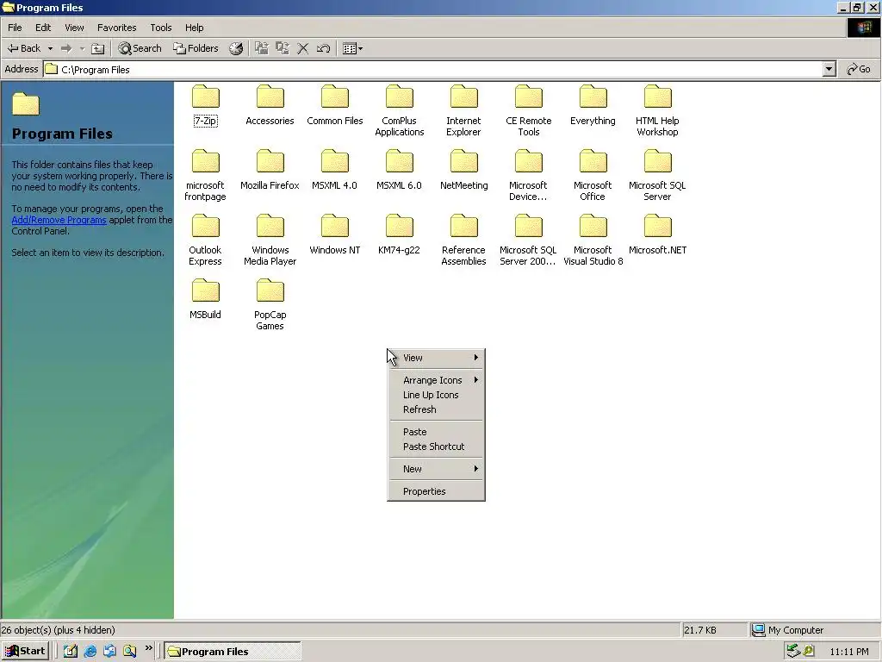The height and width of the screenshot is (662, 882).
Task: Click the Copy To toolbar icon
Action: click(283, 48)
